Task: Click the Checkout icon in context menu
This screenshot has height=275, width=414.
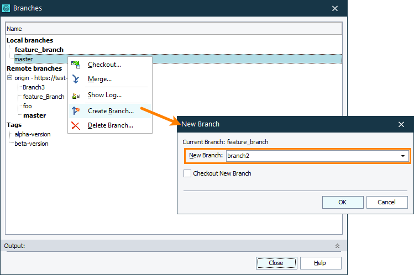Action: [x=76, y=65]
